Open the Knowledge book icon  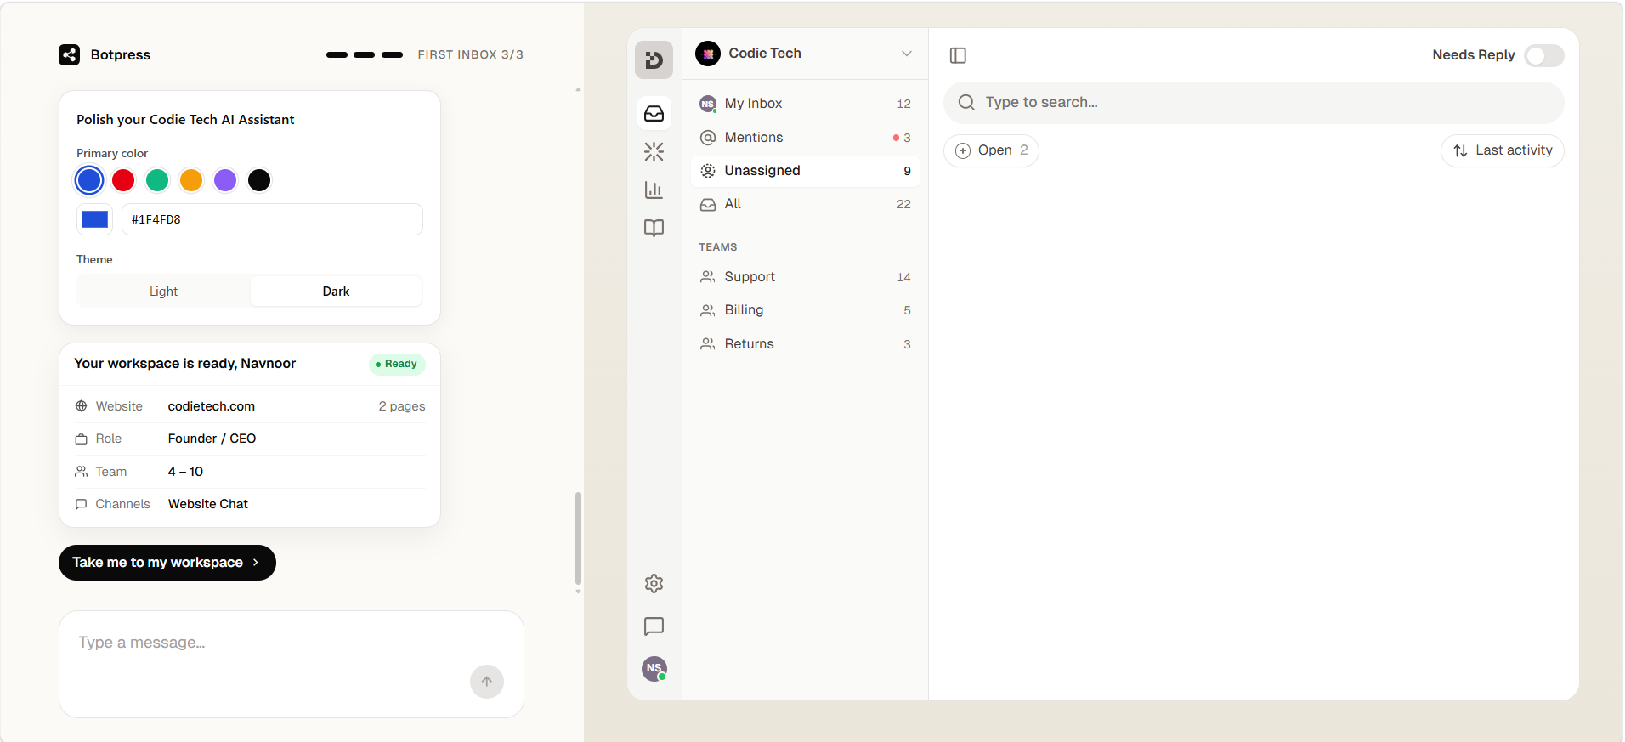pos(654,228)
